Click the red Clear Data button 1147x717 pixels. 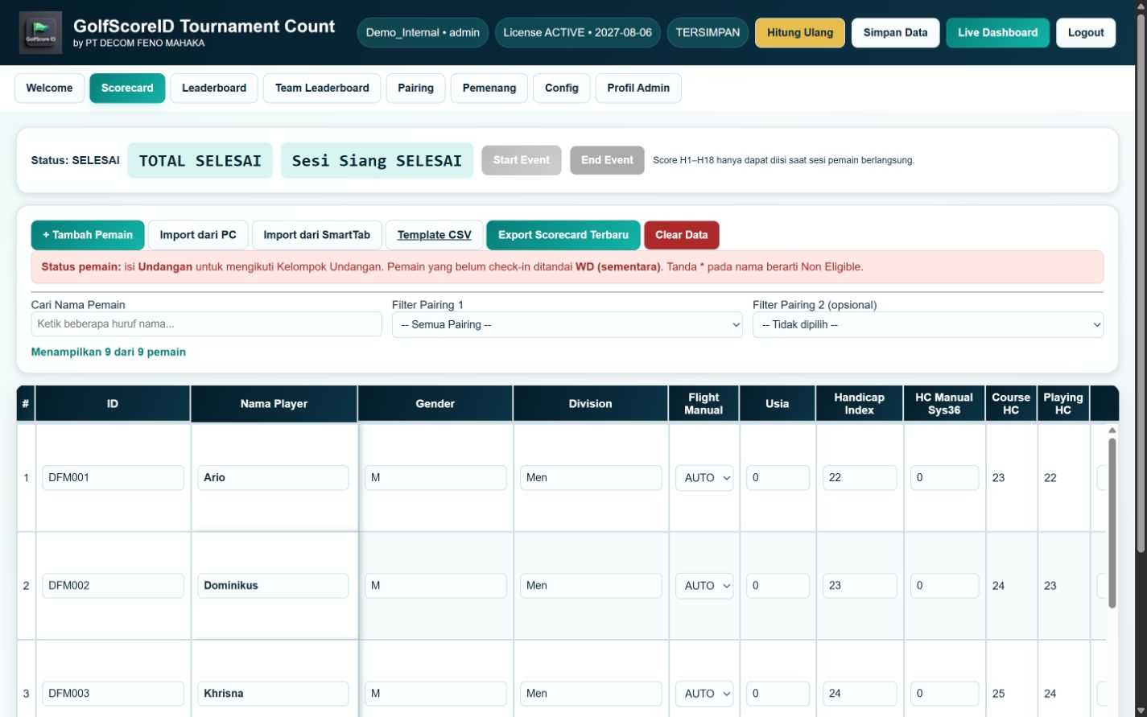tap(682, 235)
